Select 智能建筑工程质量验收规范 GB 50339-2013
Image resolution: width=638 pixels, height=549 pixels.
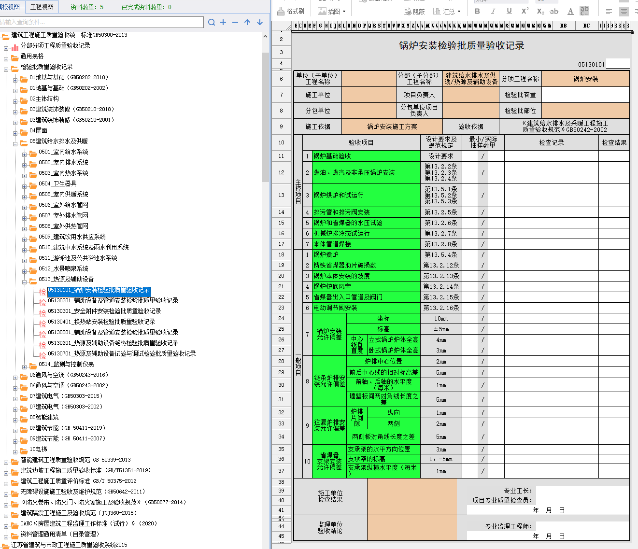pos(75,460)
